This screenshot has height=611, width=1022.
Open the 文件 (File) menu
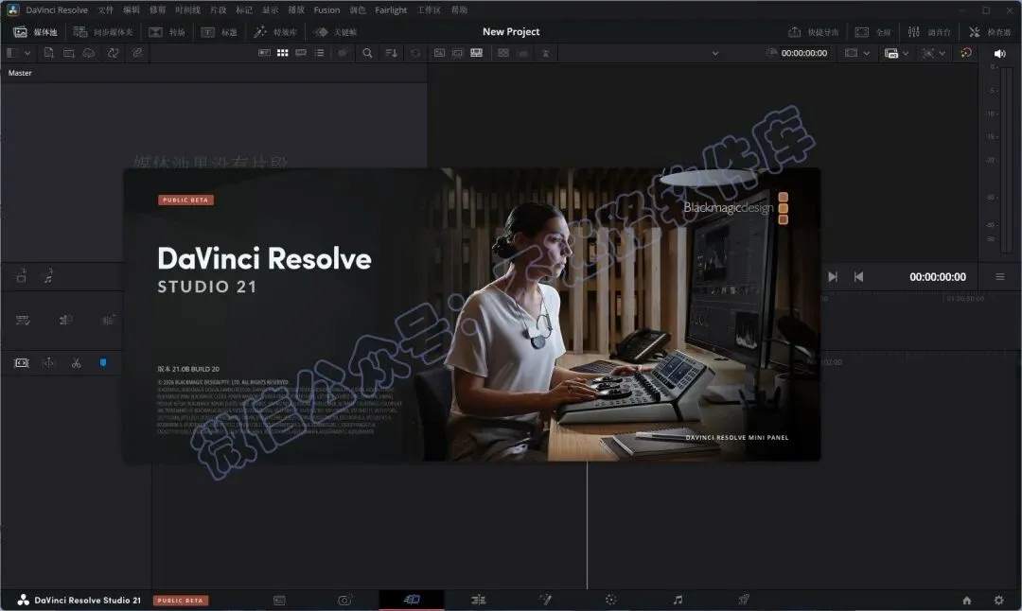(106, 9)
